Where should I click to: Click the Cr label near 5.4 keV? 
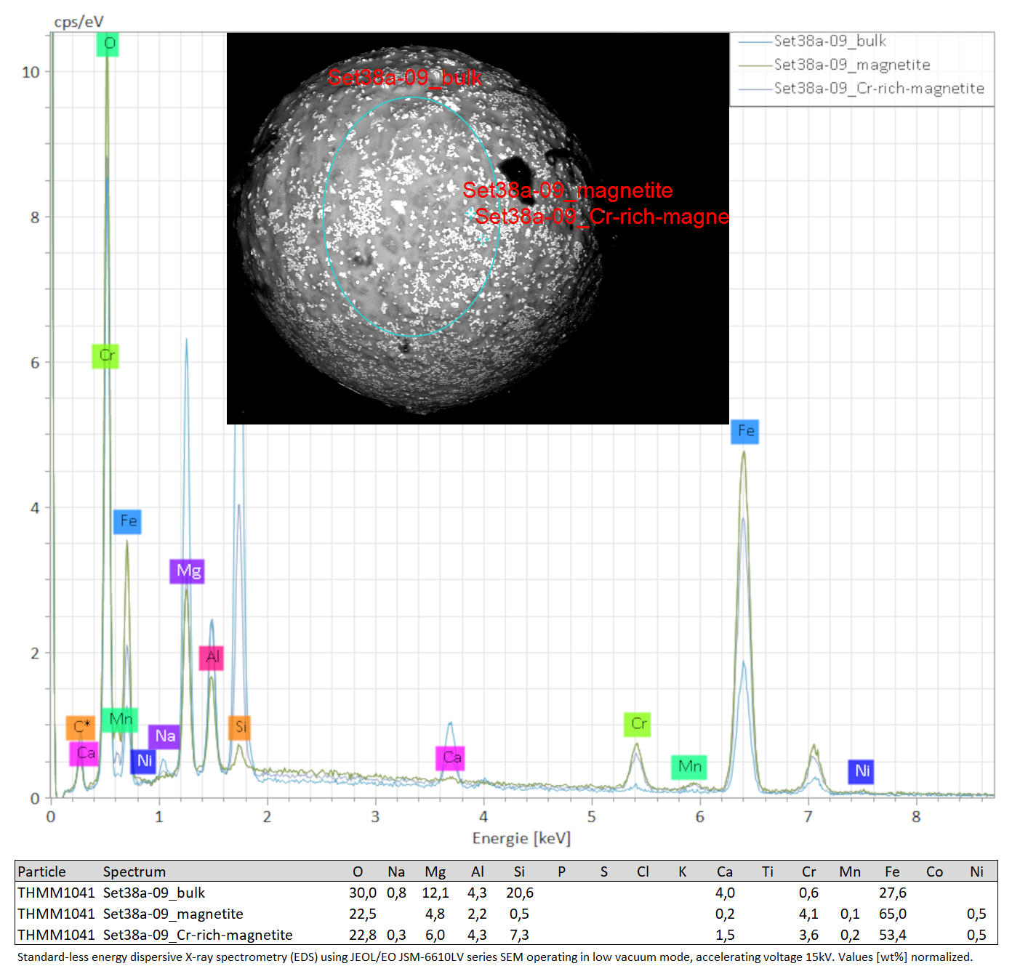point(638,724)
